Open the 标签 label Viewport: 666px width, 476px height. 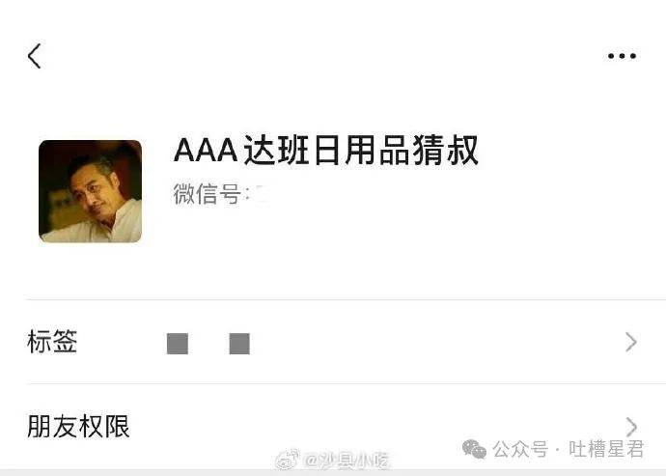coord(52,341)
